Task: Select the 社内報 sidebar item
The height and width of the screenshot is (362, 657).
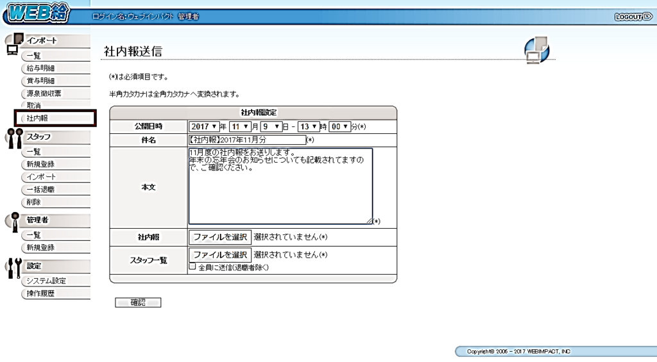Action: pos(55,119)
